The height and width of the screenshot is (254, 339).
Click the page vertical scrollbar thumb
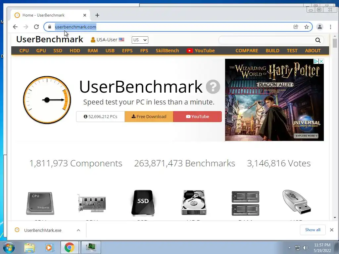pyautogui.click(x=335, y=43)
